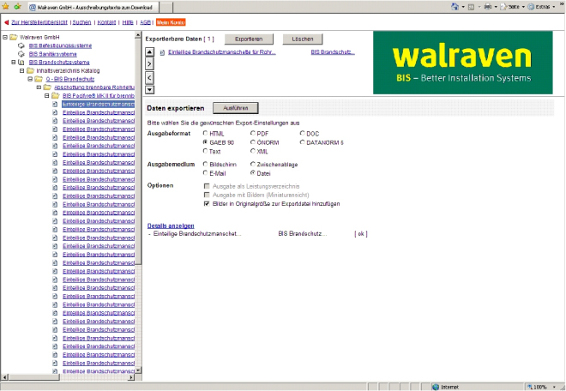Select GAEB 90 output format
Viewport: 566px width, 391px height.
click(205, 142)
